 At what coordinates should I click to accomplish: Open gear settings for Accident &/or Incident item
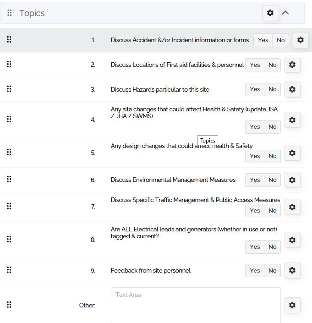coord(301,40)
